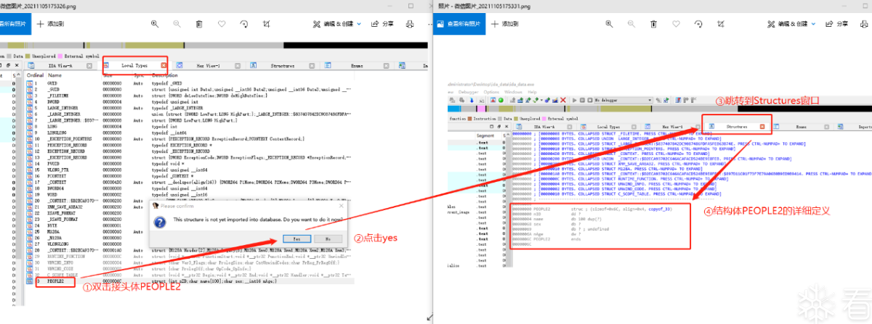Open crop tool in left Photos window

click(x=267, y=23)
